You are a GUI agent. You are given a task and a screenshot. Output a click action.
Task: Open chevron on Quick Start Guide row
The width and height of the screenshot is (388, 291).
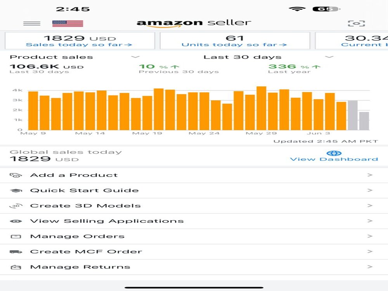tap(370, 190)
